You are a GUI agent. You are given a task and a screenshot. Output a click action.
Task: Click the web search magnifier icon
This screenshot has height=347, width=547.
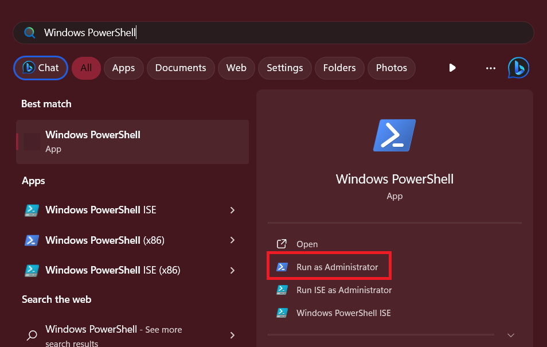(x=33, y=335)
